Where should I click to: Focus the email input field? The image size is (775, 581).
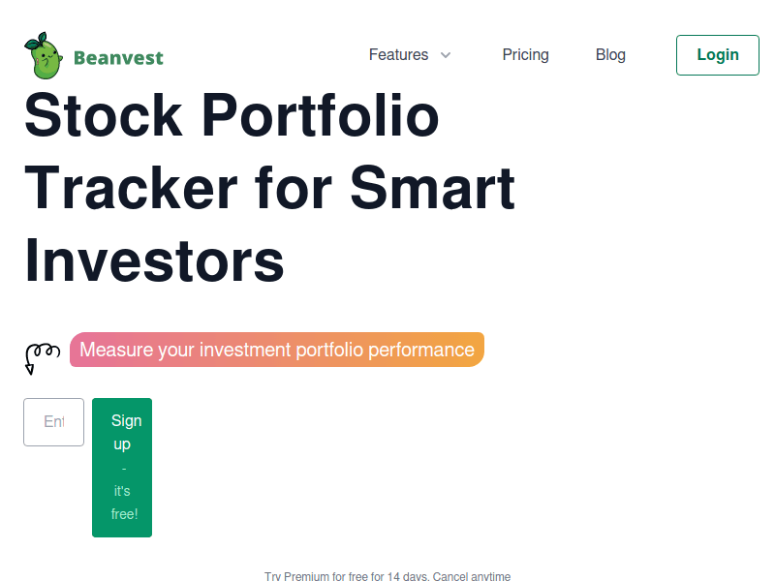pyautogui.click(x=54, y=422)
